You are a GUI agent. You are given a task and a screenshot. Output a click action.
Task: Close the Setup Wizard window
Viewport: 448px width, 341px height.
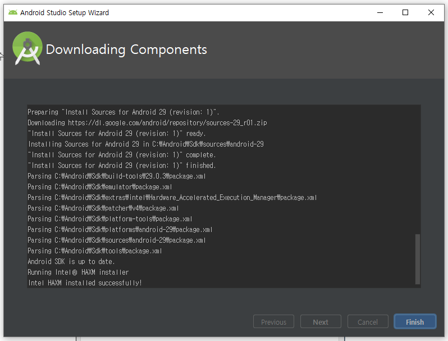pos(431,12)
